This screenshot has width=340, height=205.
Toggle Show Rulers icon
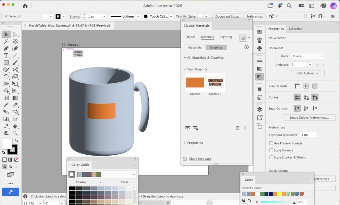(x=297, y=86)
